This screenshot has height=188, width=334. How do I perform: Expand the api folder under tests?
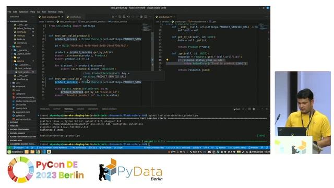18,57
